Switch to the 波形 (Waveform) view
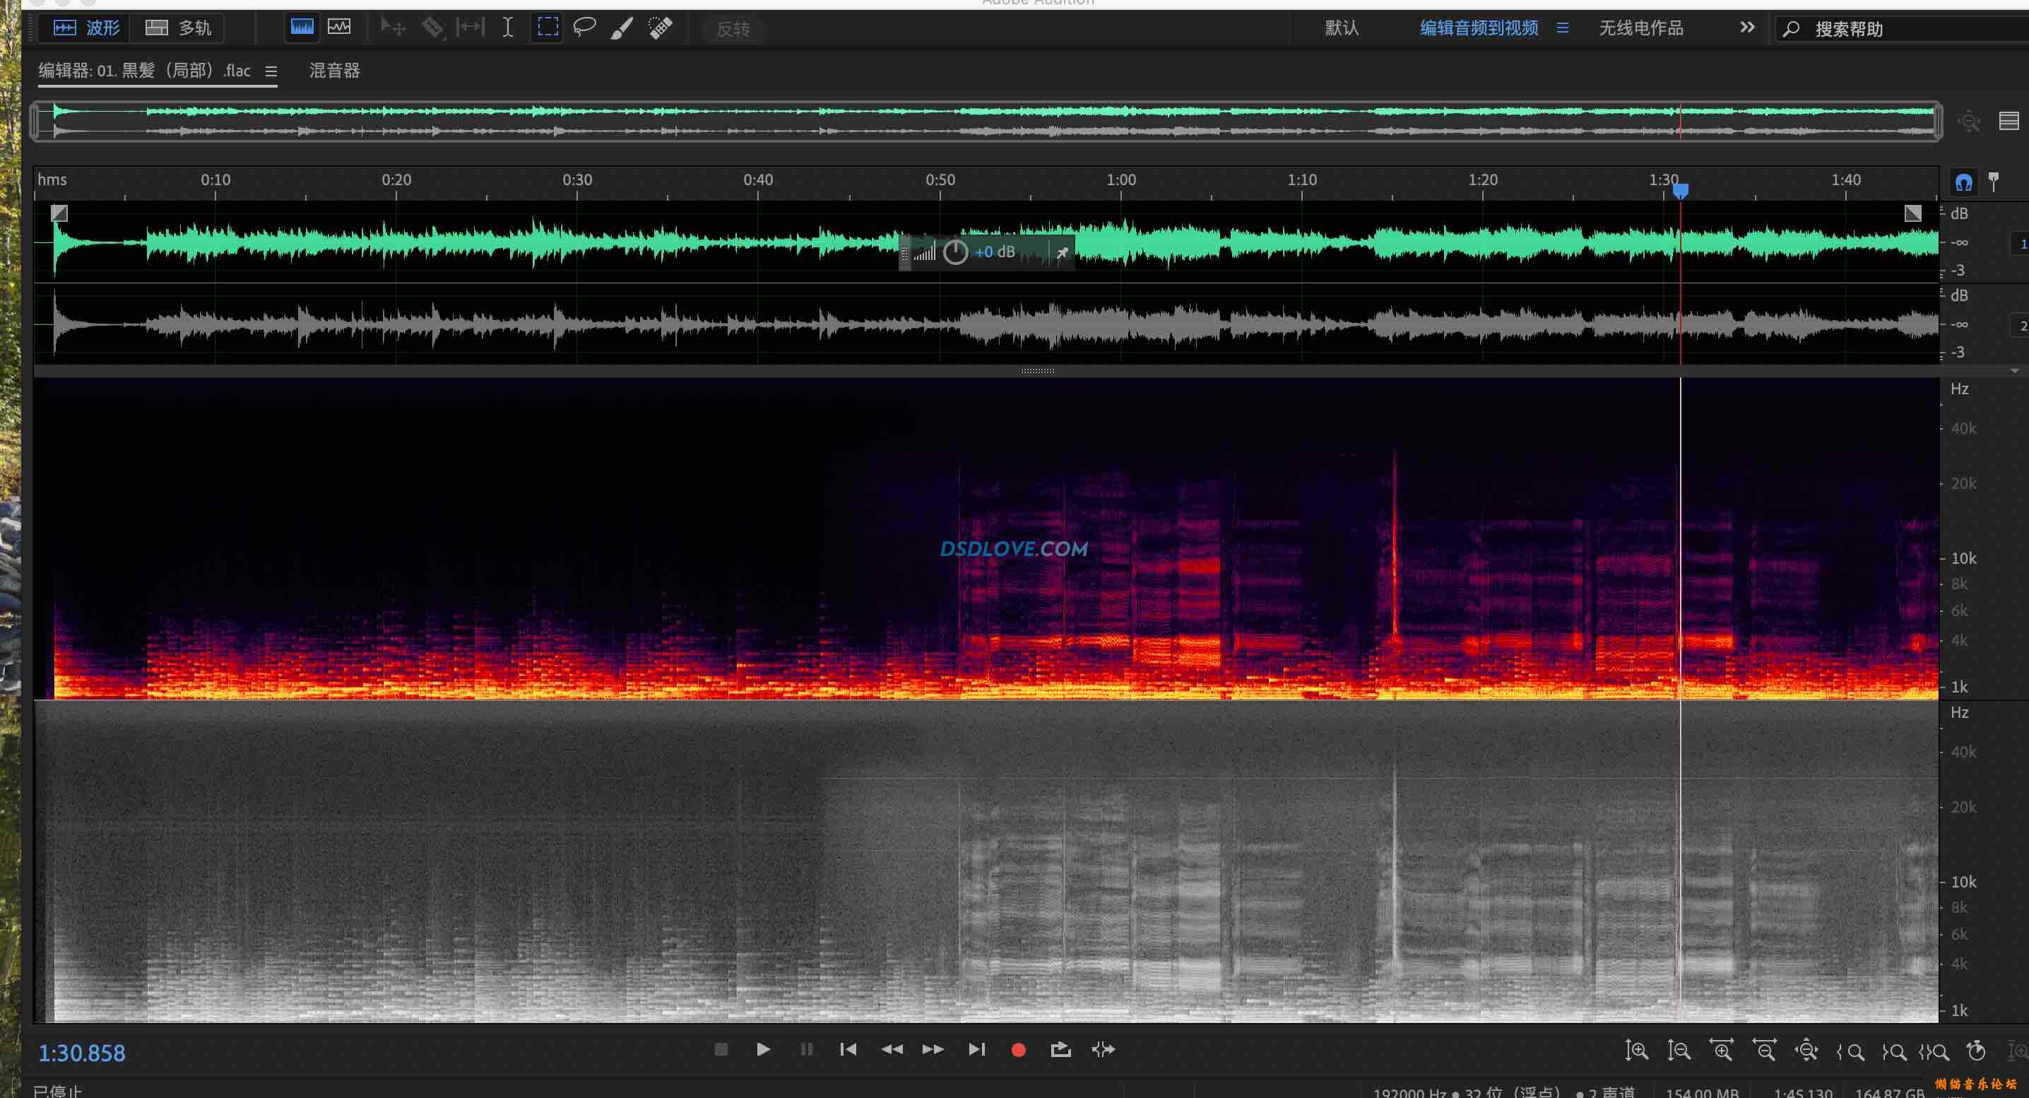Image resolution: width=2029 pixels, height=1098 pixels. point(86,28)
